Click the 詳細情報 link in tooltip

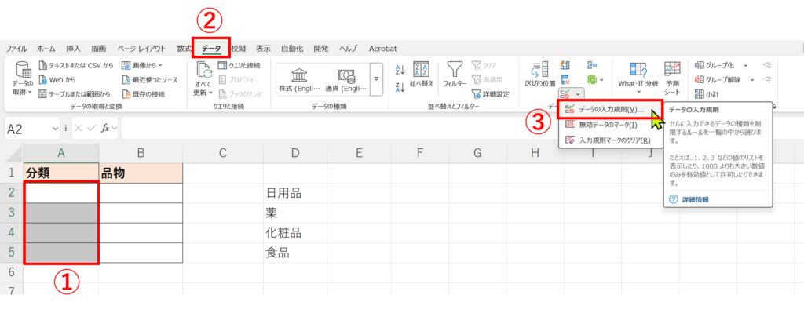tap(693, 200)
